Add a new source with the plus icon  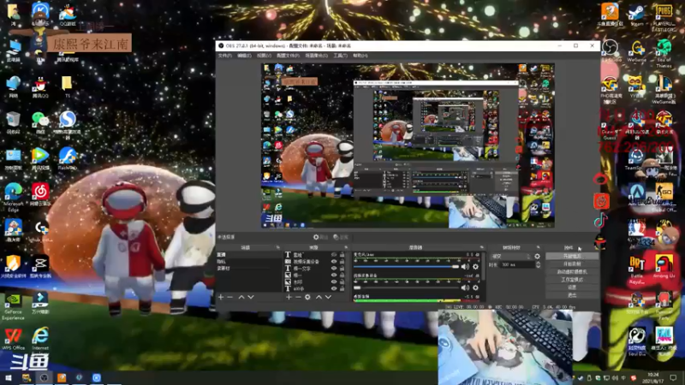click(289, 297)
